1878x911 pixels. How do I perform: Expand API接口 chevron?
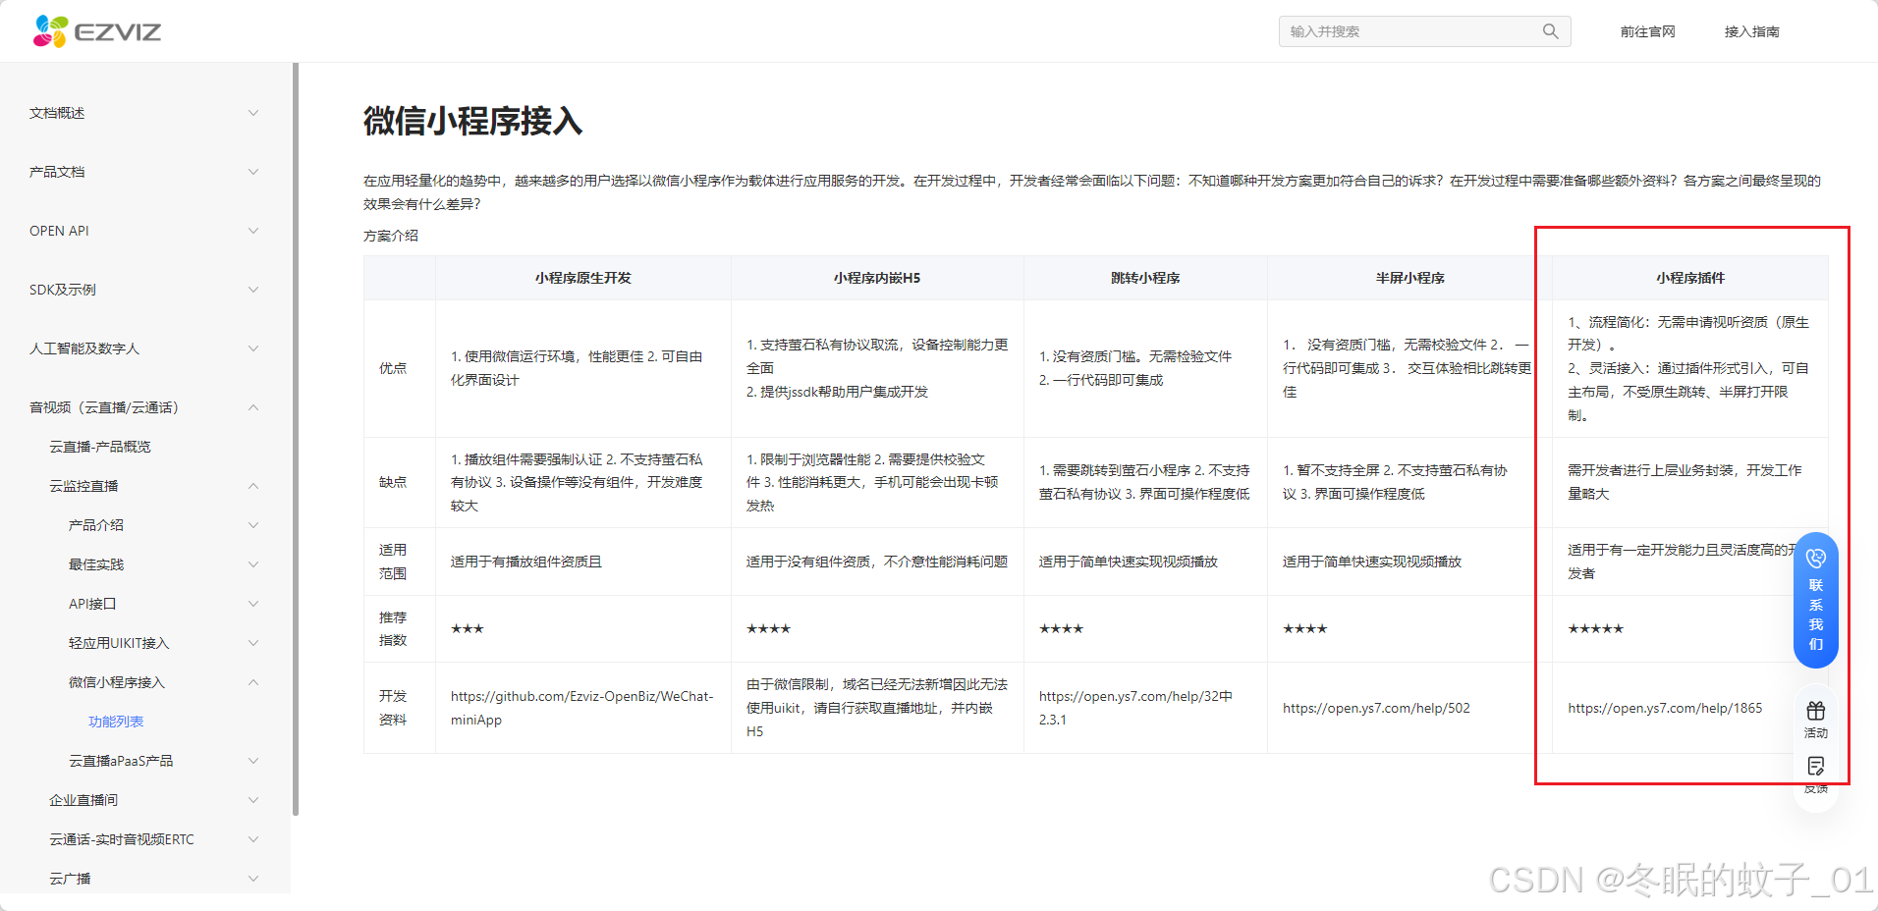click(253, 604)
